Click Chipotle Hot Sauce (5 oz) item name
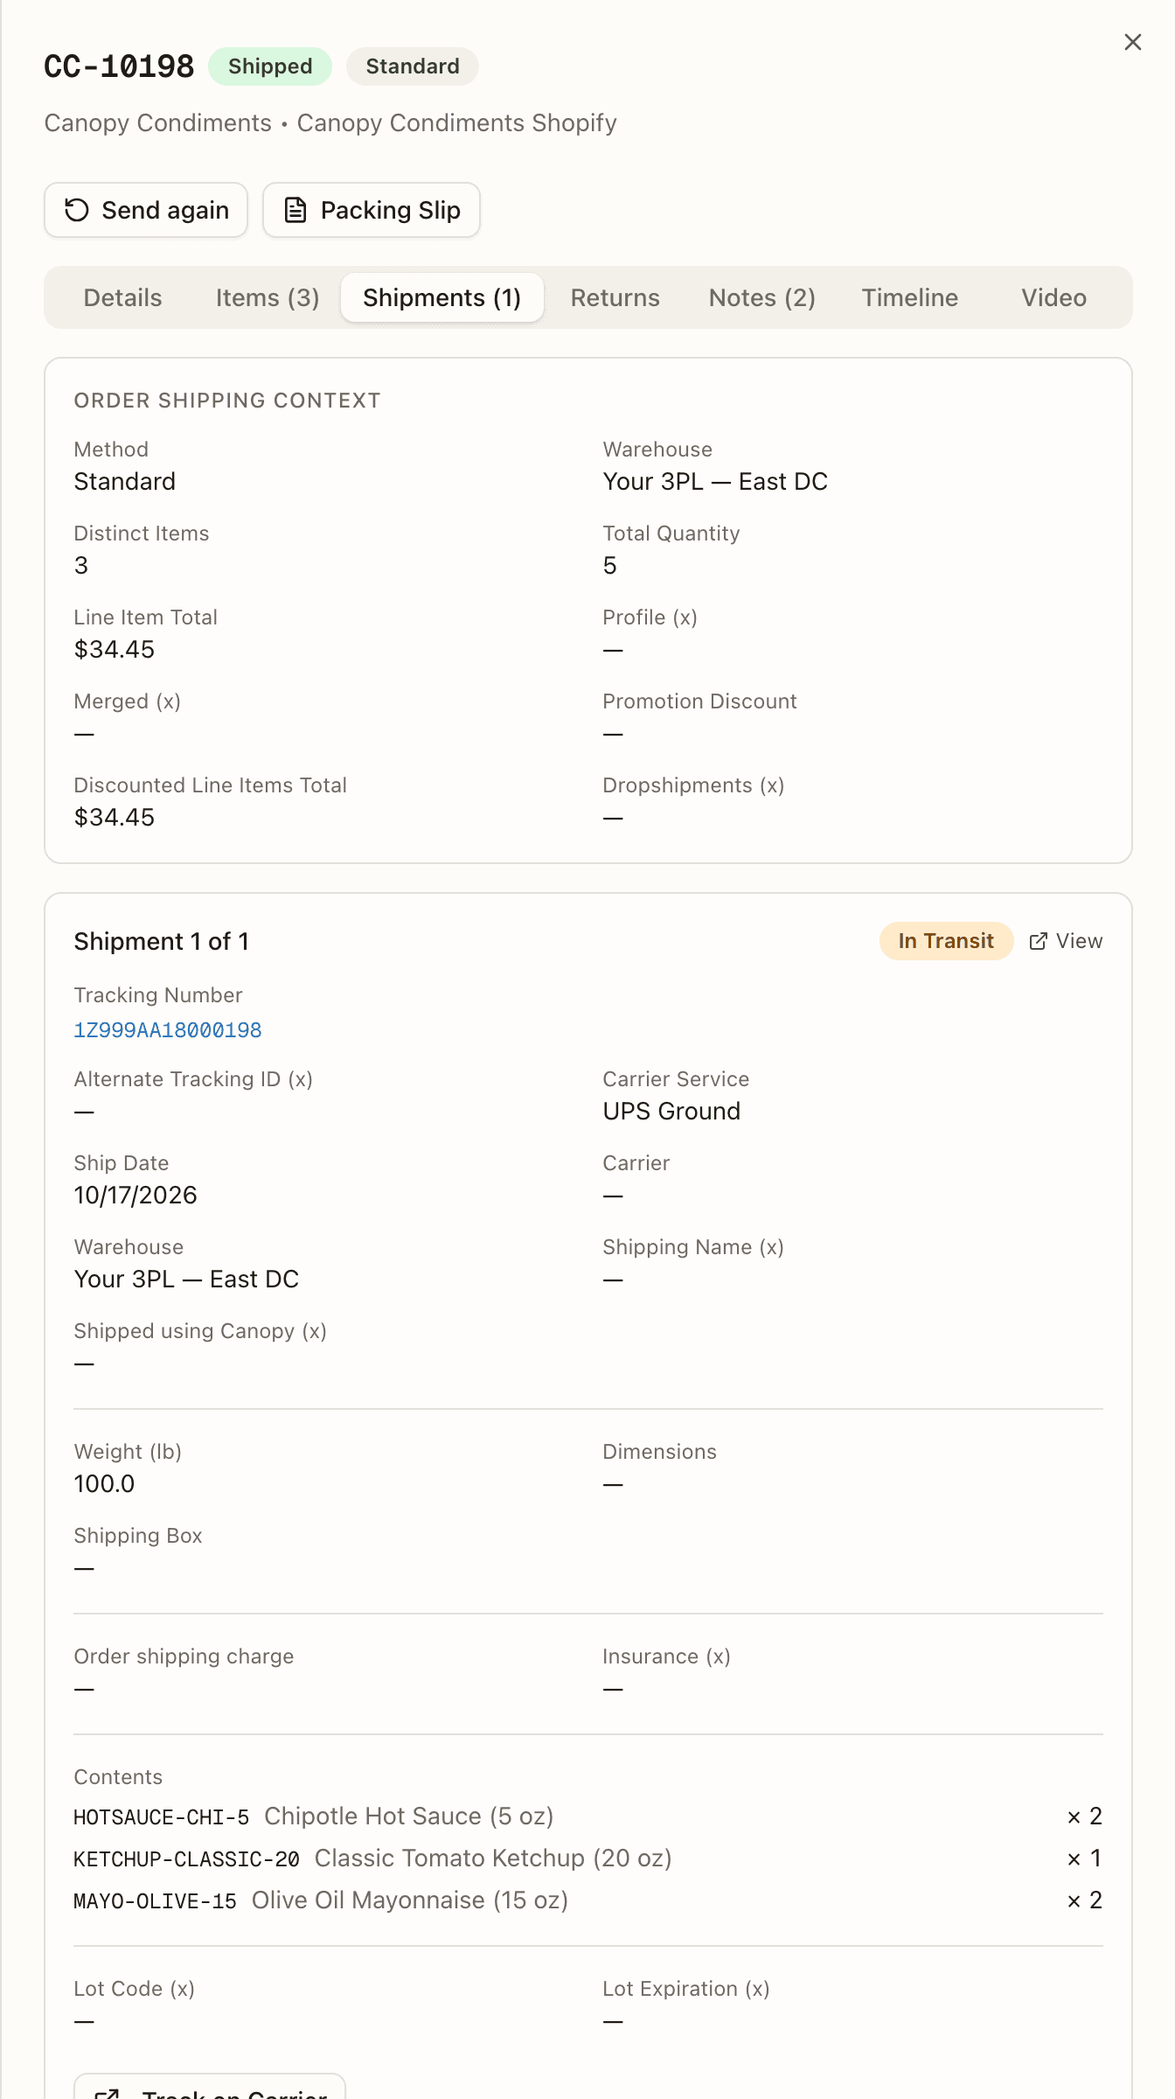The image size is (1175, 2099). (409, 1817)
